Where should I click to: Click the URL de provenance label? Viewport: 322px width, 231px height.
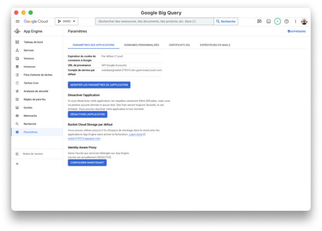click(79, 65)
